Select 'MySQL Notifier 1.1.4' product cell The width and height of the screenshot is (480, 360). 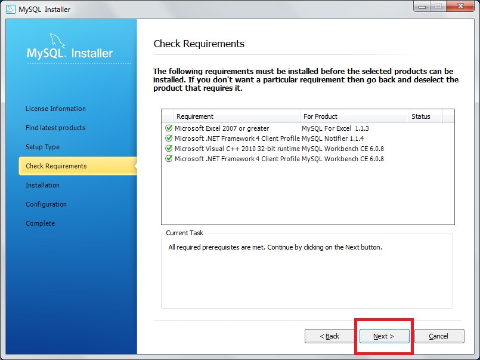coord(333,139)
